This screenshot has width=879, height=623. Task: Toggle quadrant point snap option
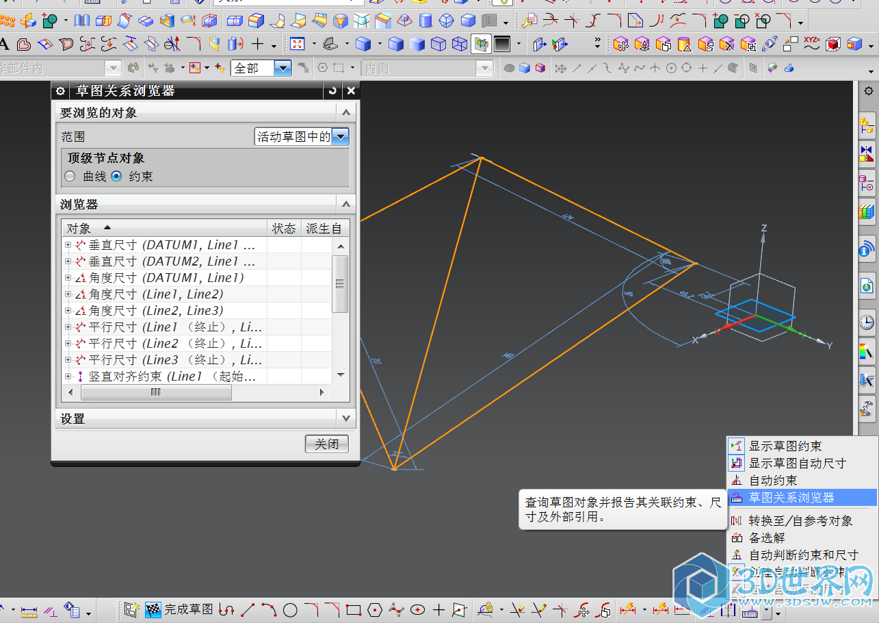(x=686, y=68)
